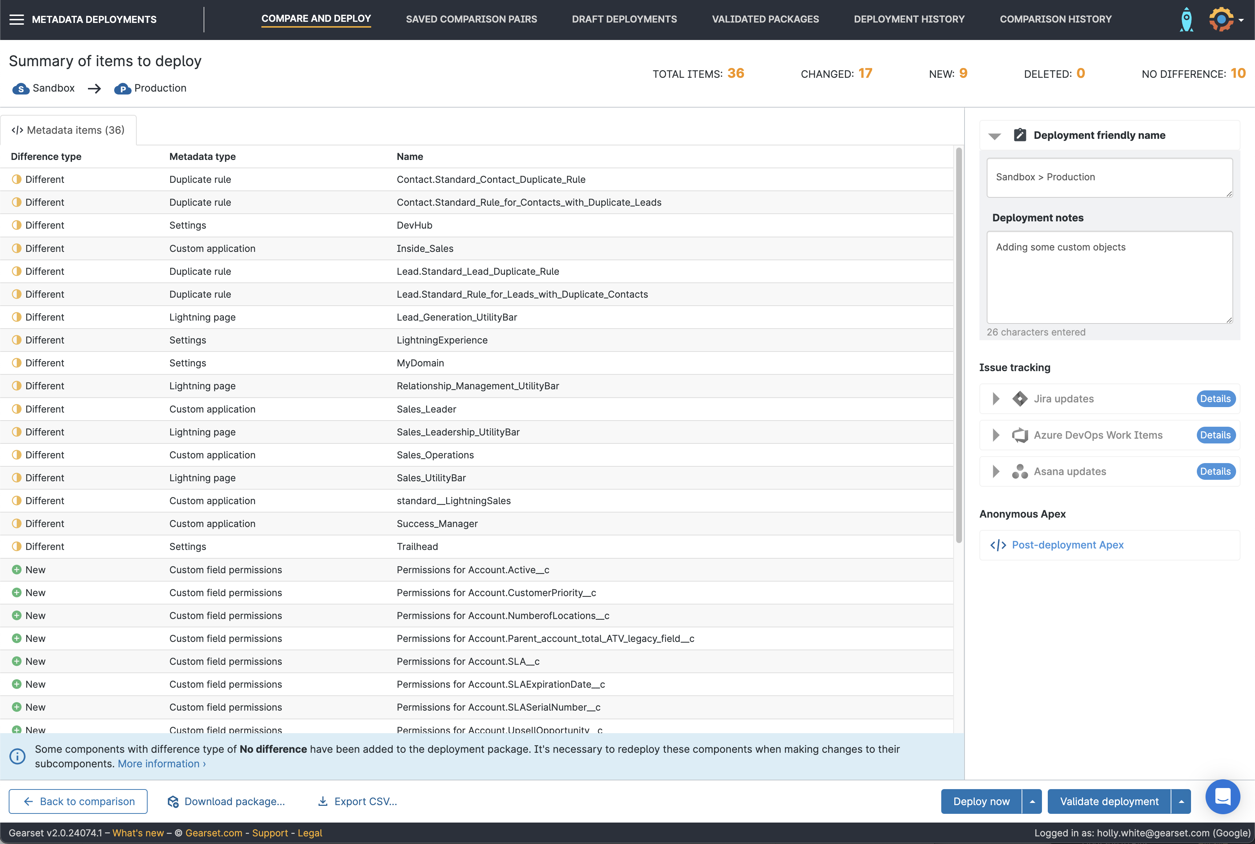
Task: Click the Sandbox cloud org icon
Action: (20, 89)
